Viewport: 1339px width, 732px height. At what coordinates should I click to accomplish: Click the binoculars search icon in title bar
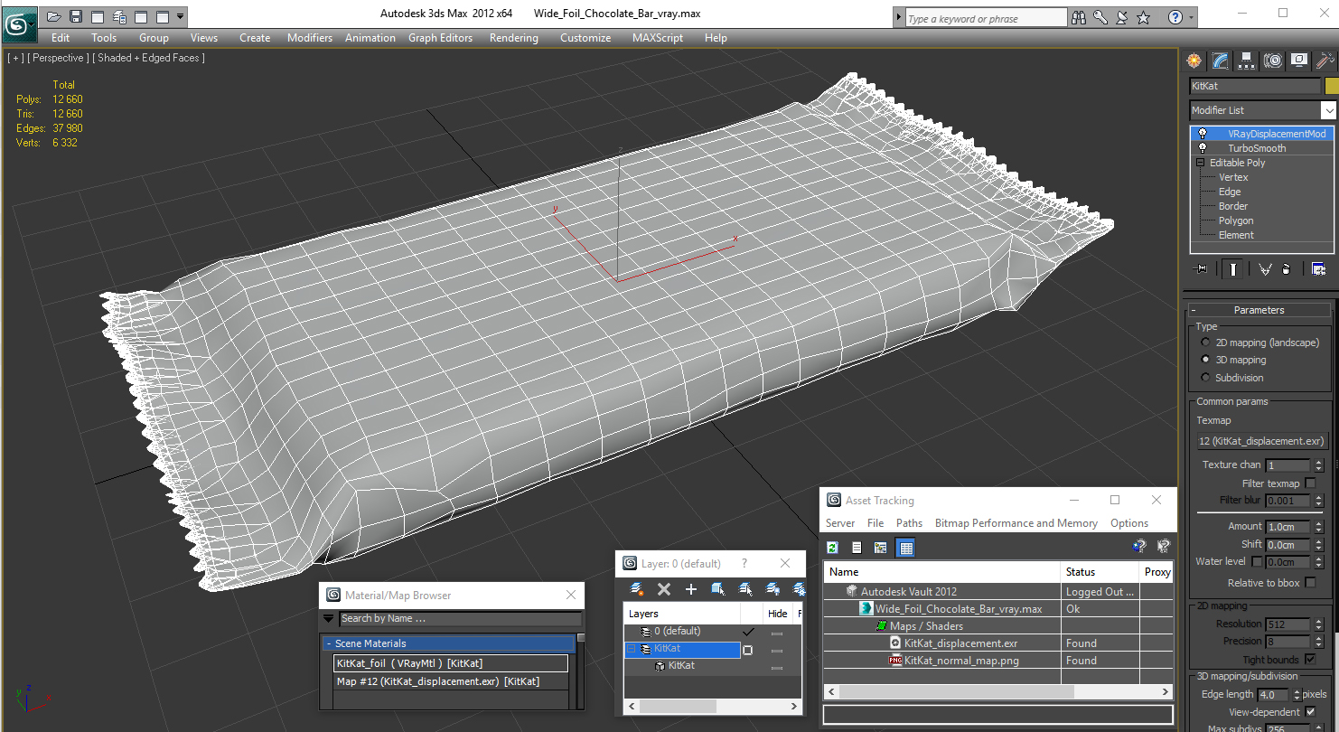[x=1078, y=17]
